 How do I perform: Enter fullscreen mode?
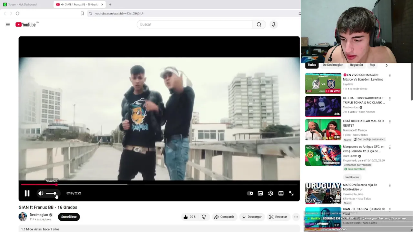point(291,193)
